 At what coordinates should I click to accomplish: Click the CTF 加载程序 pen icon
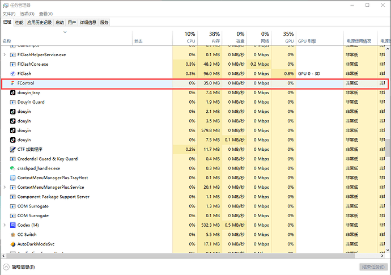tap(12, 149)
